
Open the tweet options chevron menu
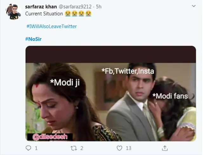point(193,7)
